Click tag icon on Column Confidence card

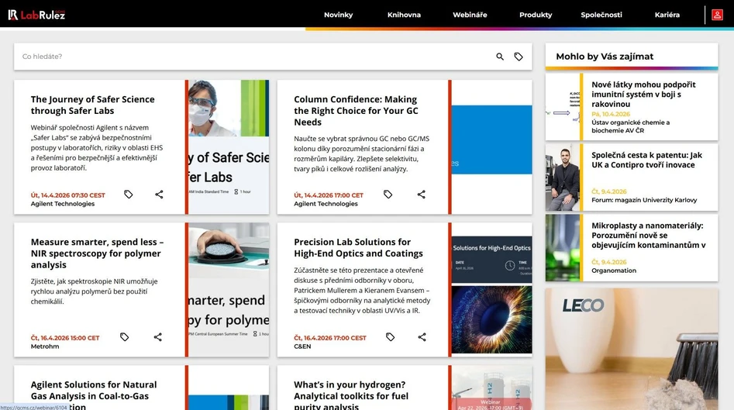pos(388,195)
